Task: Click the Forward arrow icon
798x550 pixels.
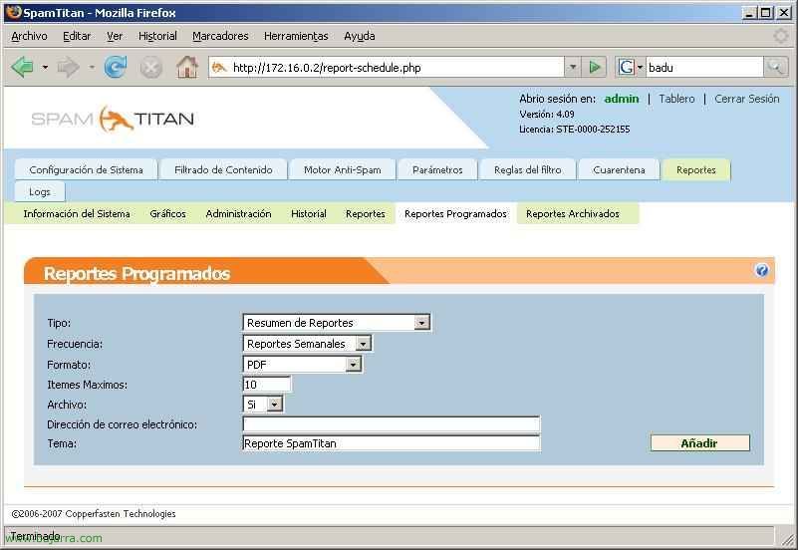Action: pos(68,67)
